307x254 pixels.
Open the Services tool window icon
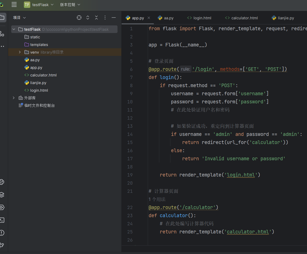(2, 208)
